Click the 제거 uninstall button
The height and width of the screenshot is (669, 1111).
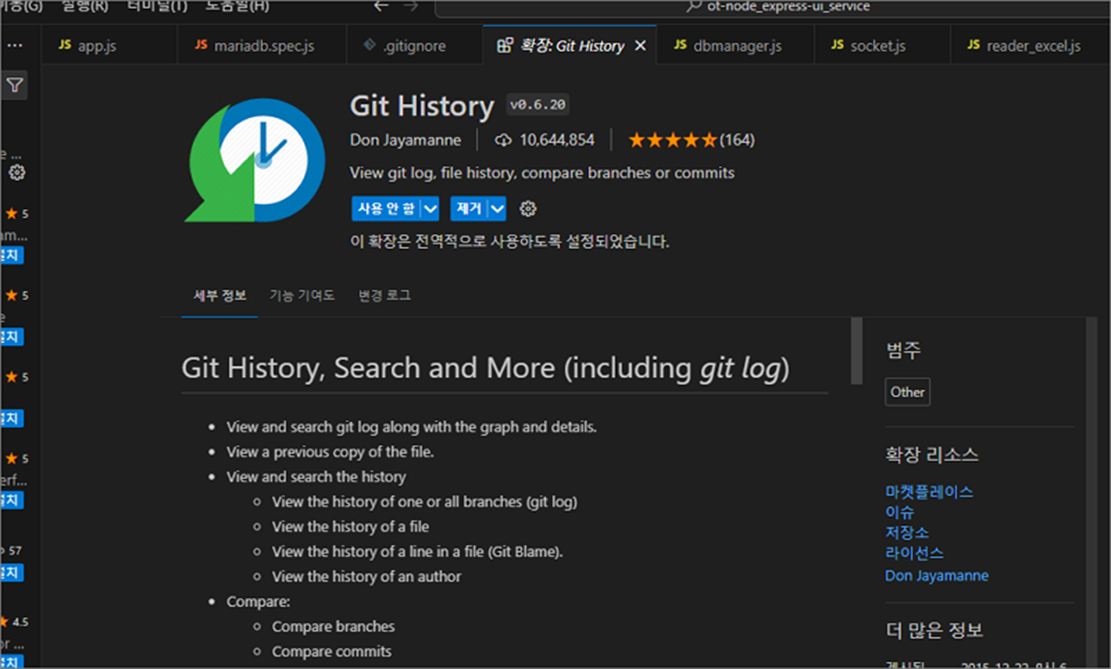[x=469, y=209]
